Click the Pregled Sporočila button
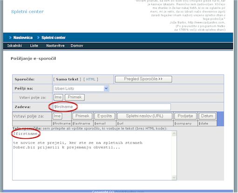This screenshot has height=193, width=238. click(x=143, y=79)
